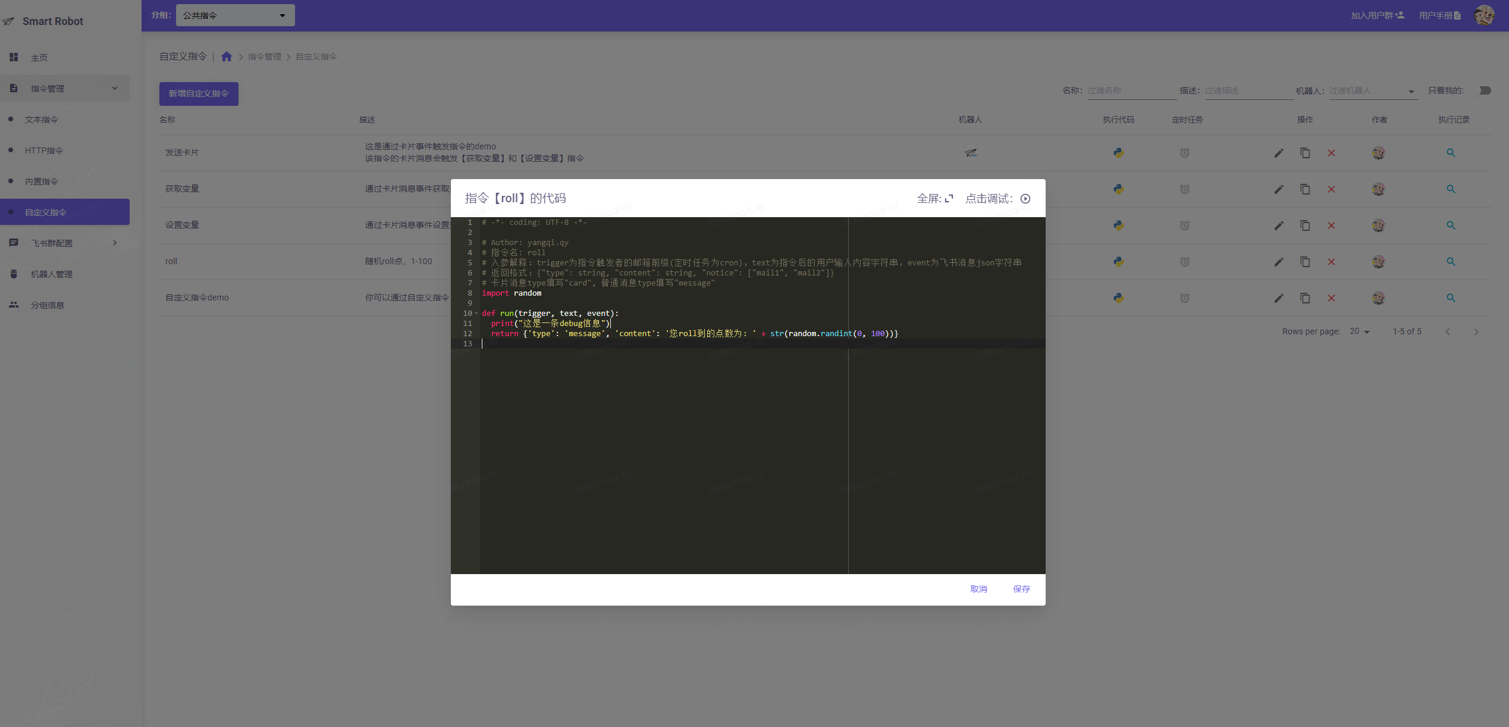Edit the 发送卡片 instruction with pencil icon
The image size is (1509, 727).
[1279, 153]
